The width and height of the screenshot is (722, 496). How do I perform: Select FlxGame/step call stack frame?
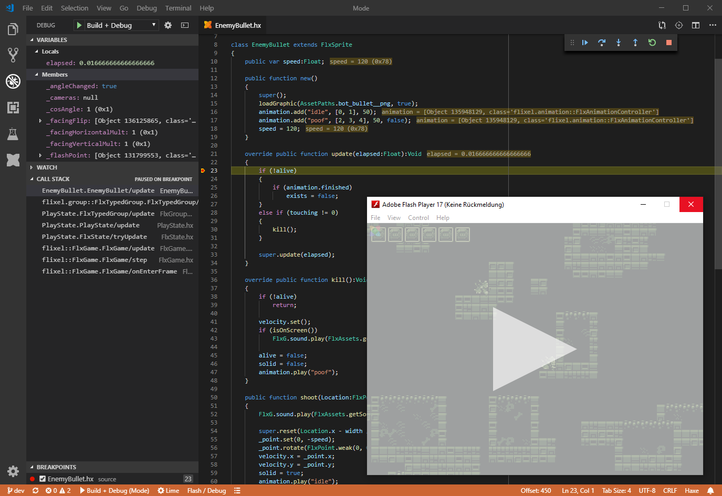112,260
